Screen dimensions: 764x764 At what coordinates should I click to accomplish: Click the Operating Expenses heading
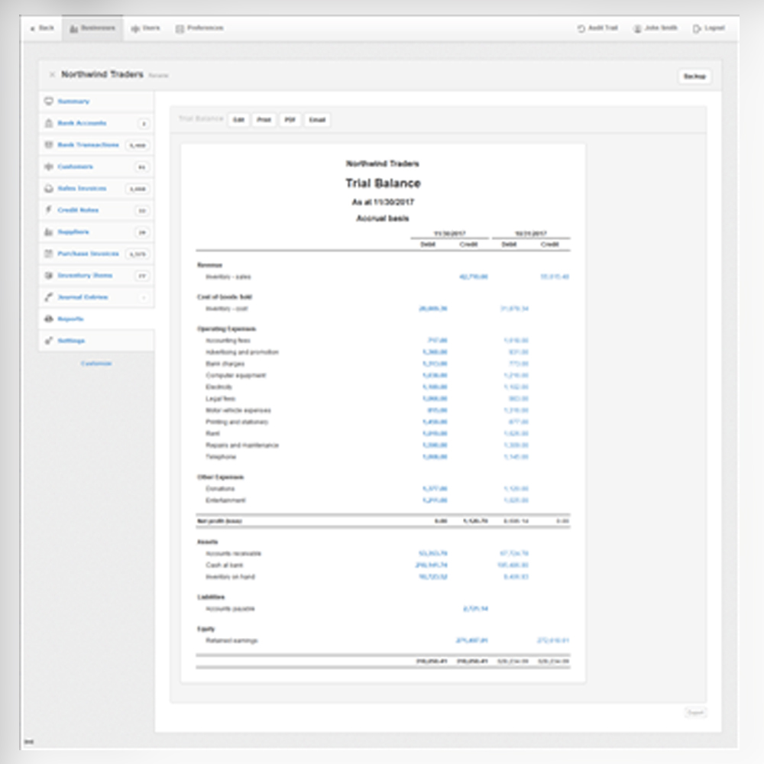227,329
